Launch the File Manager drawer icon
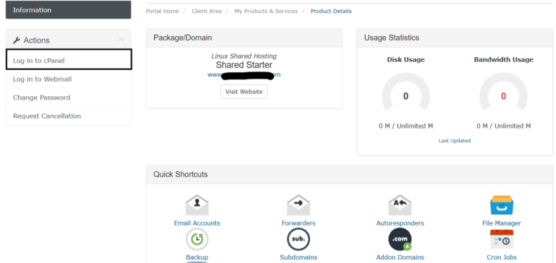Screen dimensions: 556x263 pyautogui.click(x=502, y=205)
